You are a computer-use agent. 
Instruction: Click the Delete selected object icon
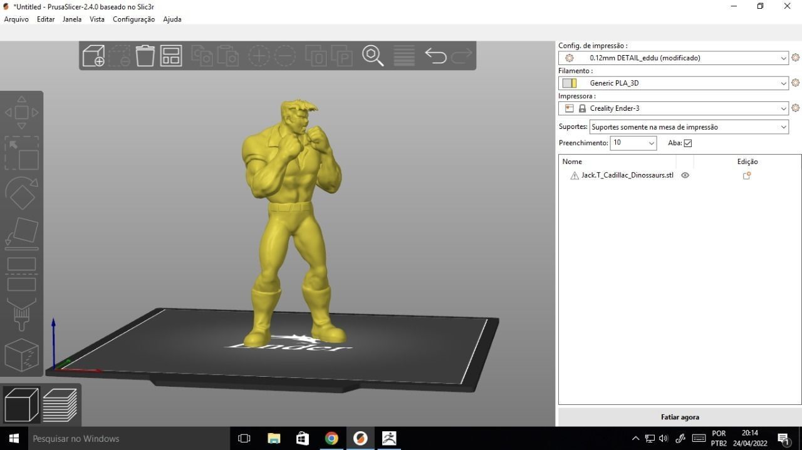coord(120,56)
